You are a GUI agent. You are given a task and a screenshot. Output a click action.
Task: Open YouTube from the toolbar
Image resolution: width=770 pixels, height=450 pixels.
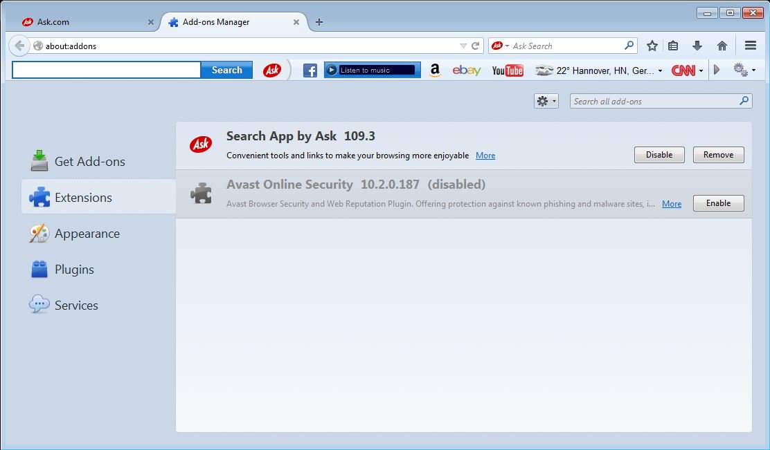pyautogui.click(x=508, y=69)
